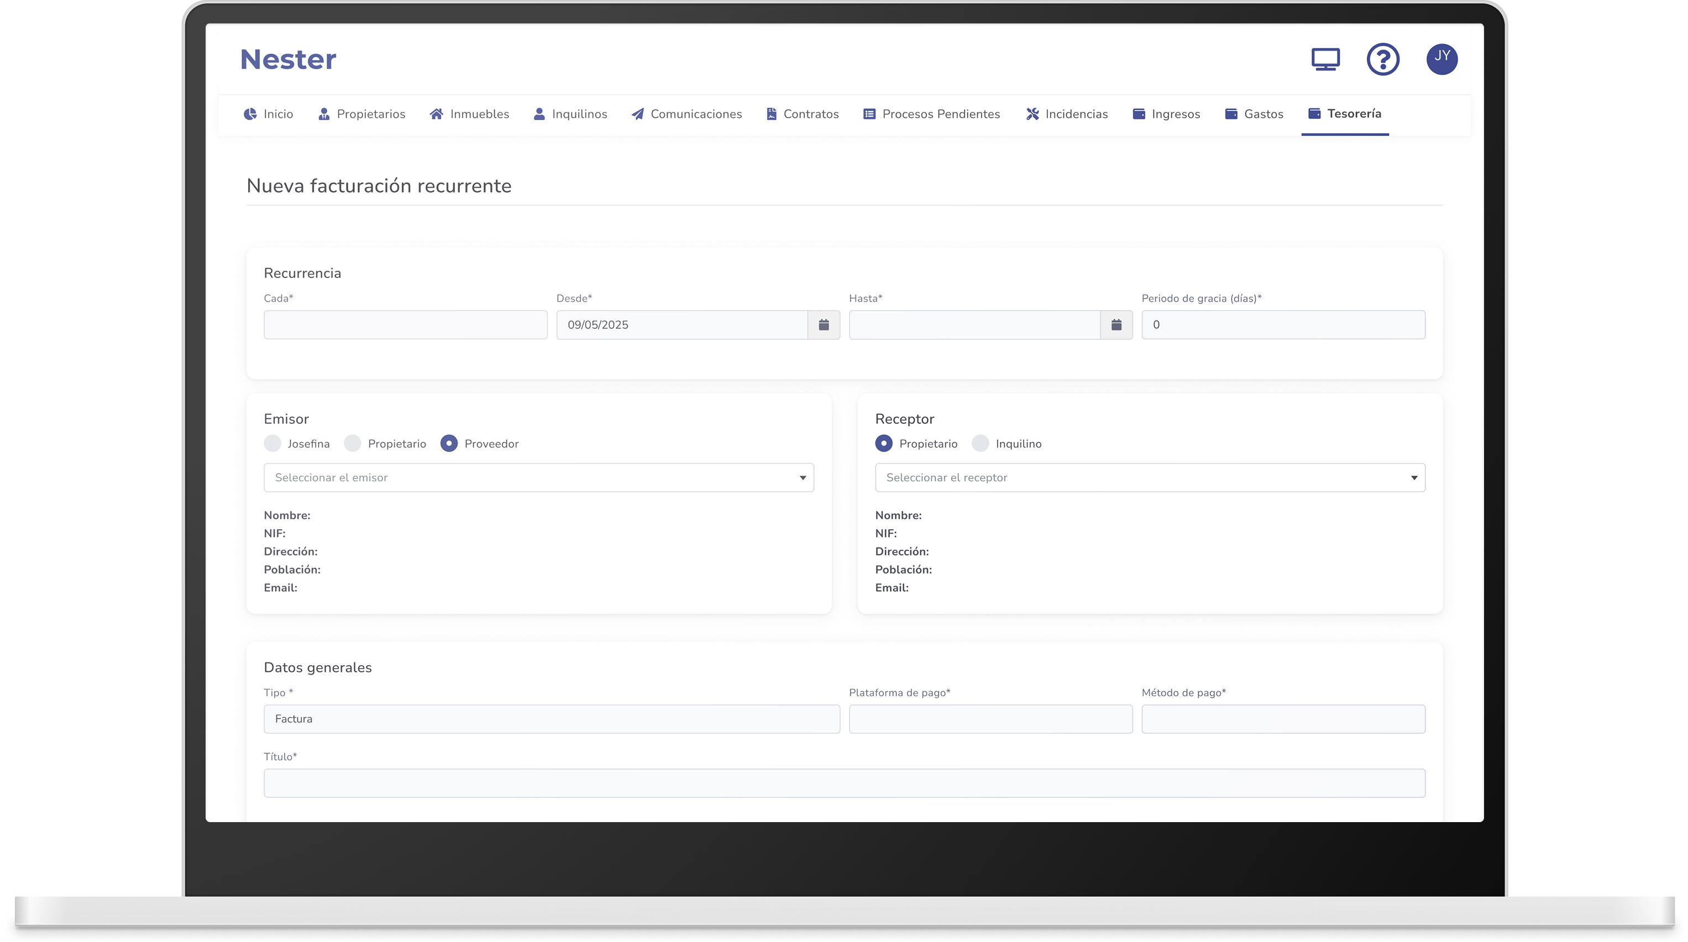Open calendar picker for Desde date

tap(824, 325)
